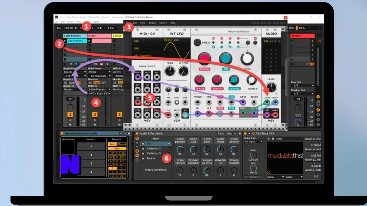Click the L/MON jack on Audio module
The image size is (367, 206).
tap(267, 102)
